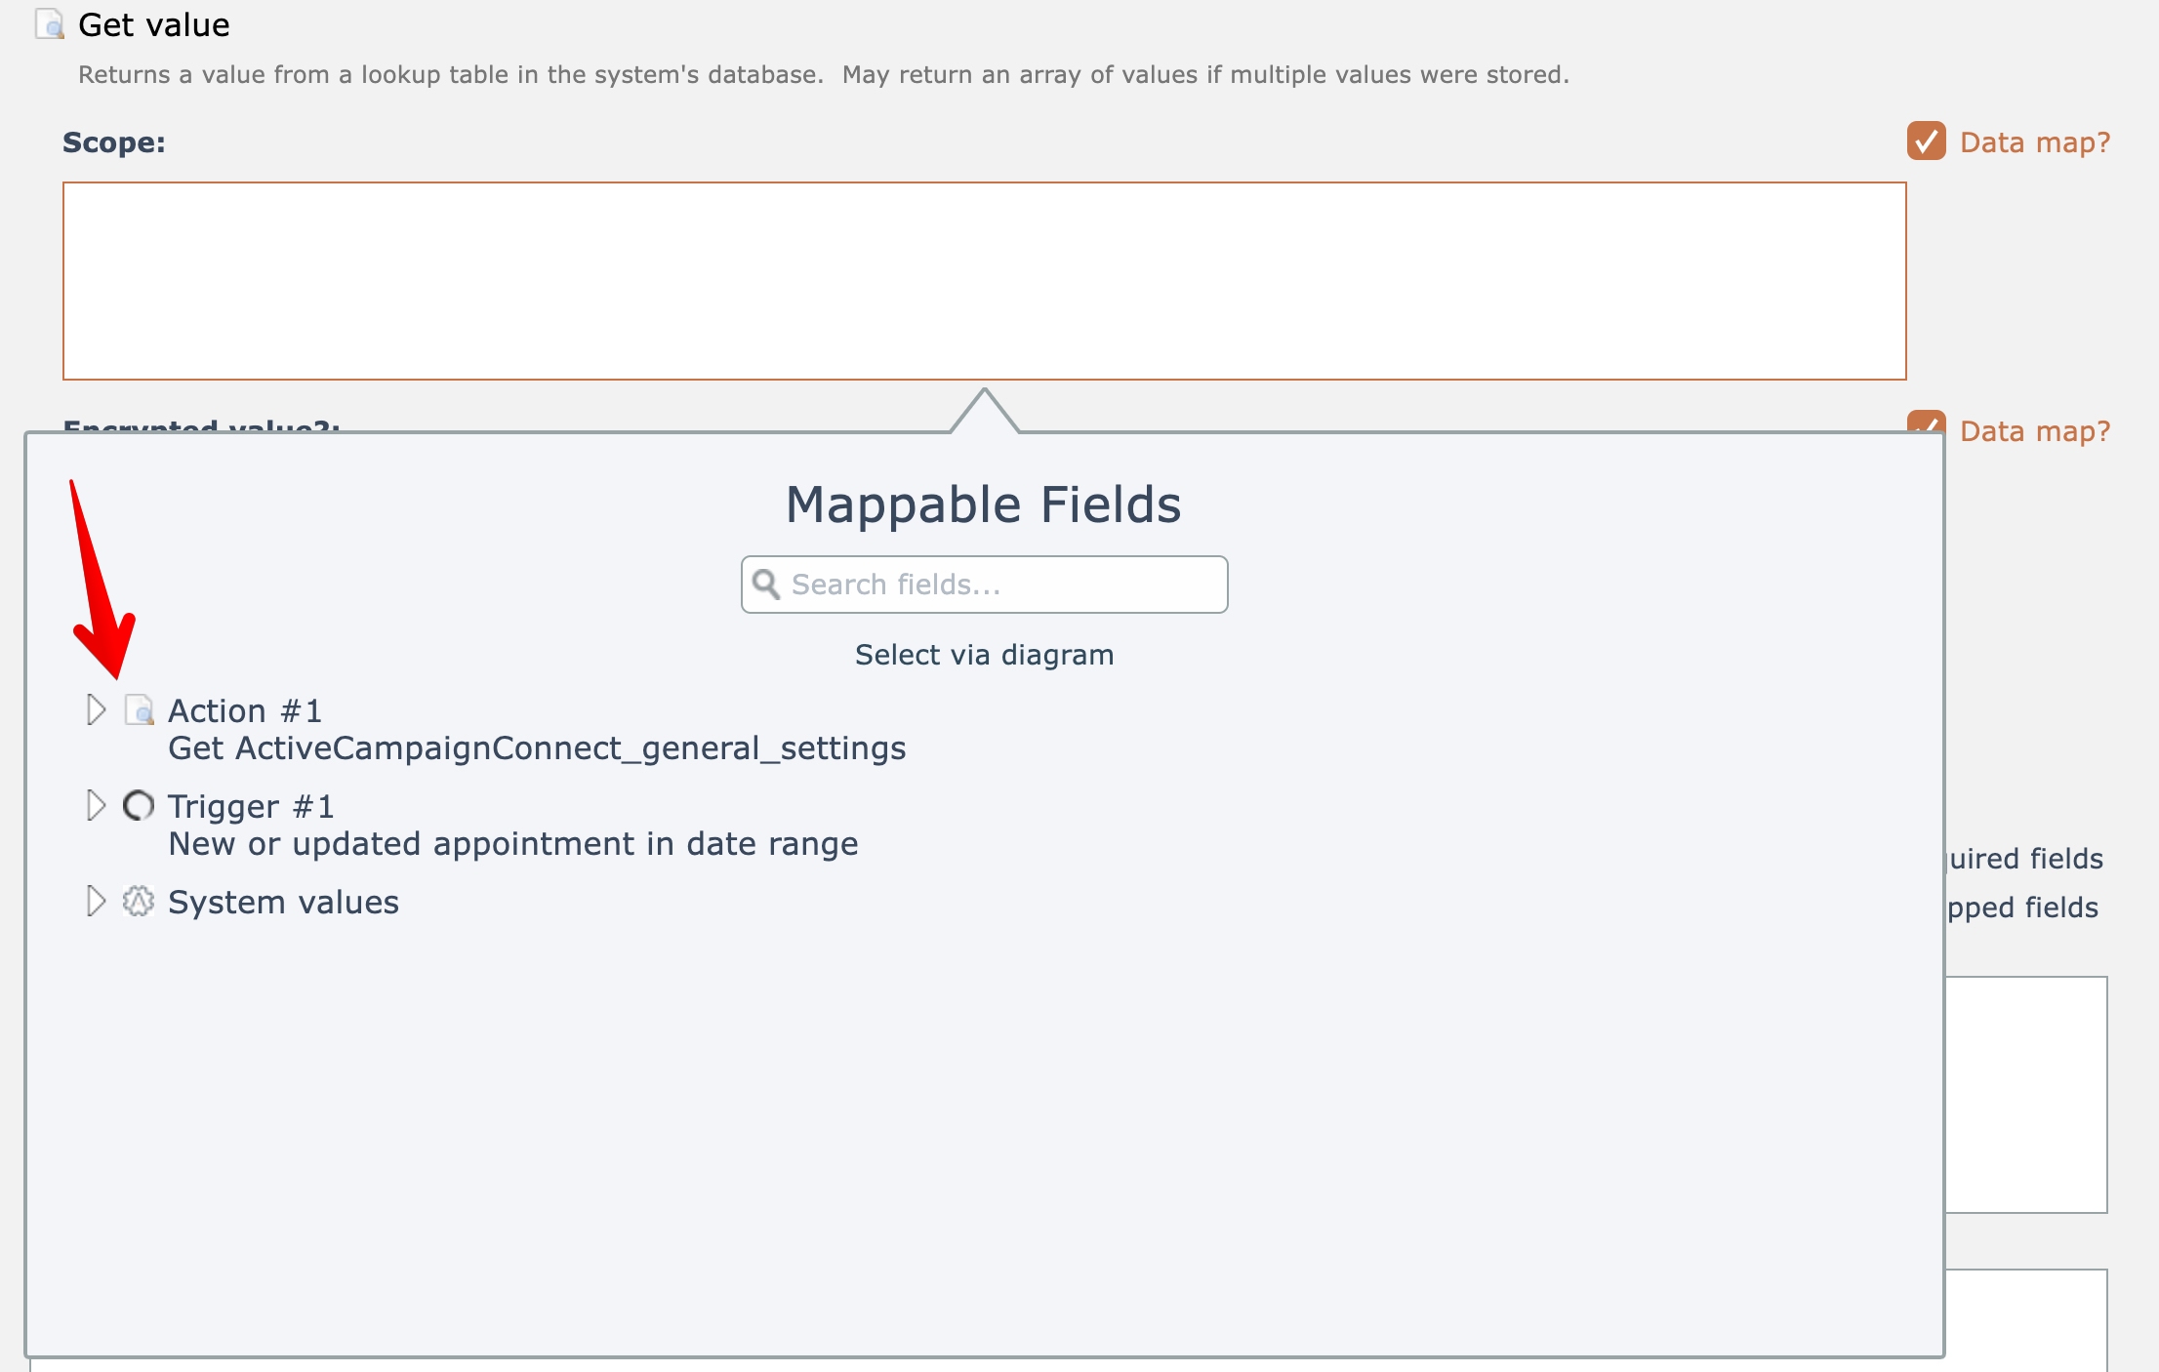Uncheck the Scope Data map checkbox
2159x1372 pixels.
pyautogui.click(x=1926, y=141)
